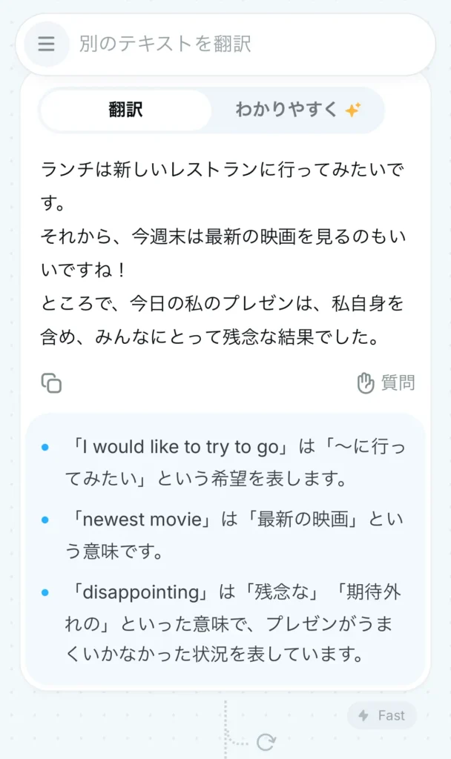Toggle the Fast mode button
The width and height of the screenshot is (451, 759).
(x=382, y=715)
